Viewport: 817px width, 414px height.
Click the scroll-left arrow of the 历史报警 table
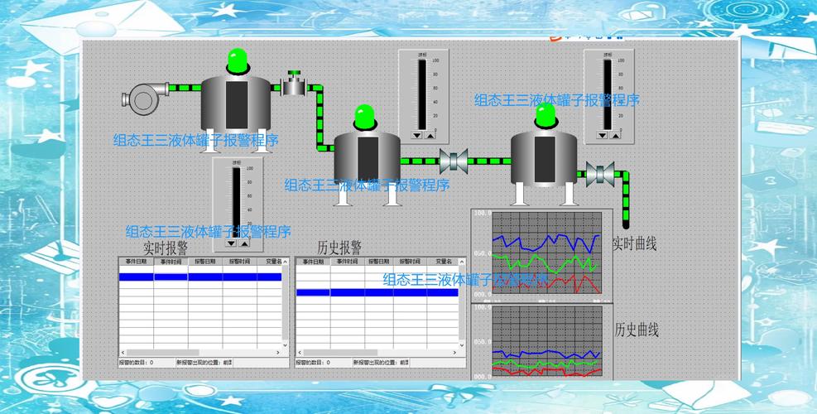pos(300,353)
